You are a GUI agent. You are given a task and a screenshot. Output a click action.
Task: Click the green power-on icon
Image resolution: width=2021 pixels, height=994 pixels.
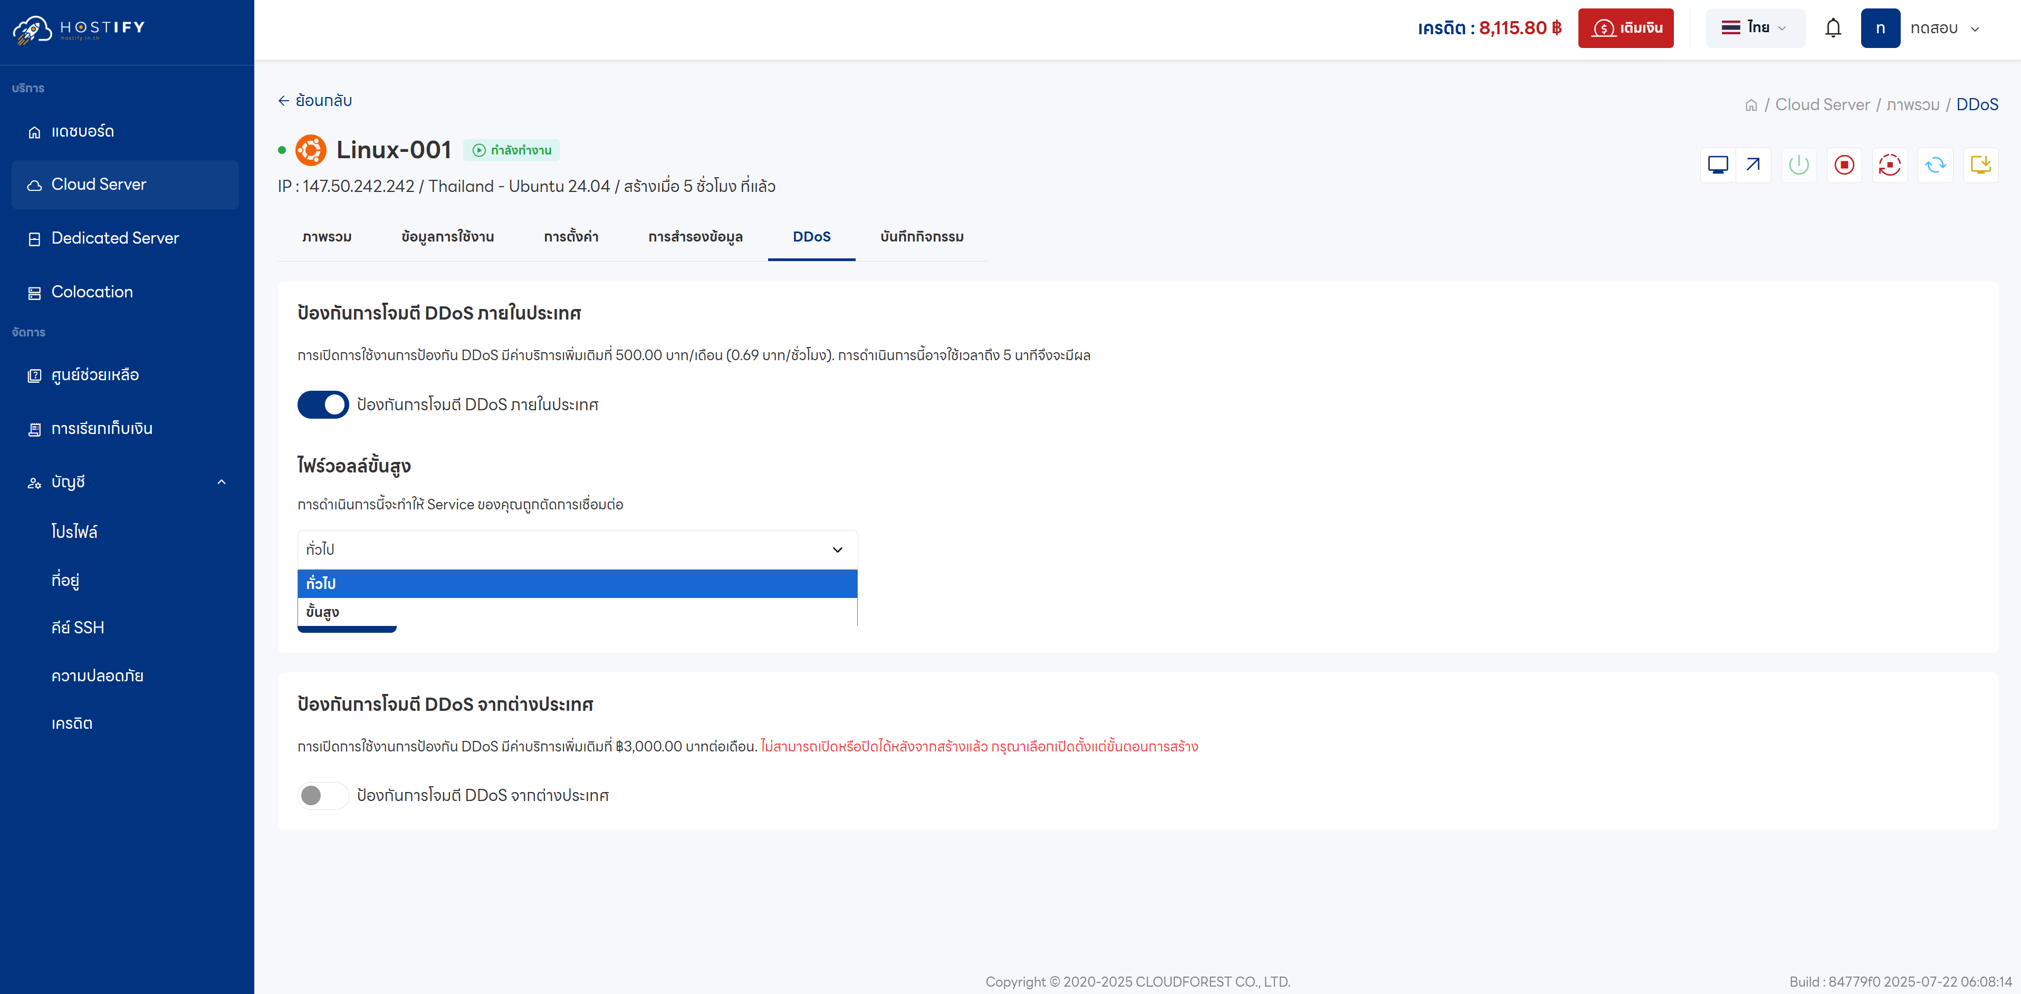click(1798, 165)
